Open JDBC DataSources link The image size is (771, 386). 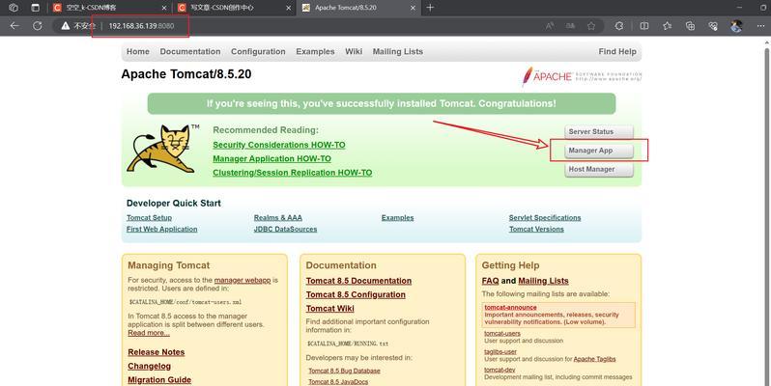(285, 229)
